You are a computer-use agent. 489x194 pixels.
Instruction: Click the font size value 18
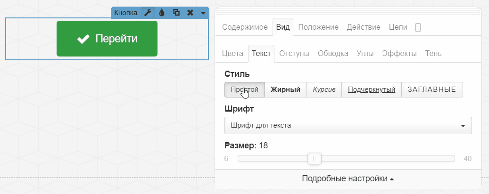pos(263,145)
